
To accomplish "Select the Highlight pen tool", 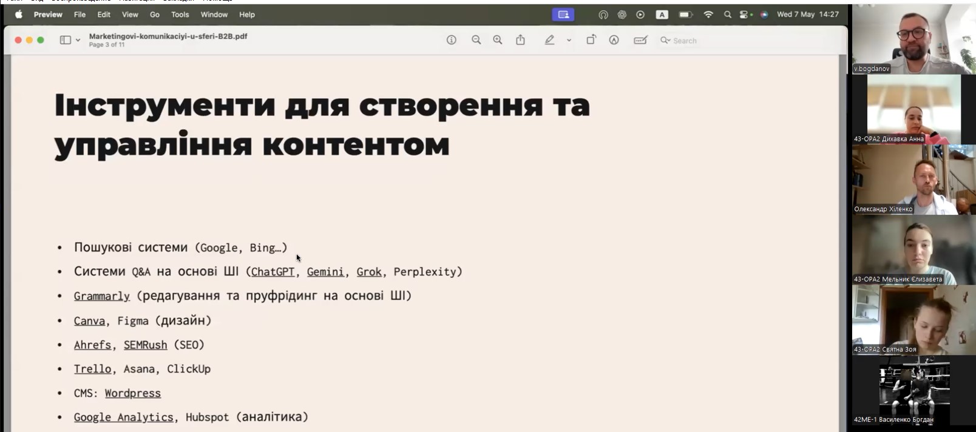I will tap(549, 40).
